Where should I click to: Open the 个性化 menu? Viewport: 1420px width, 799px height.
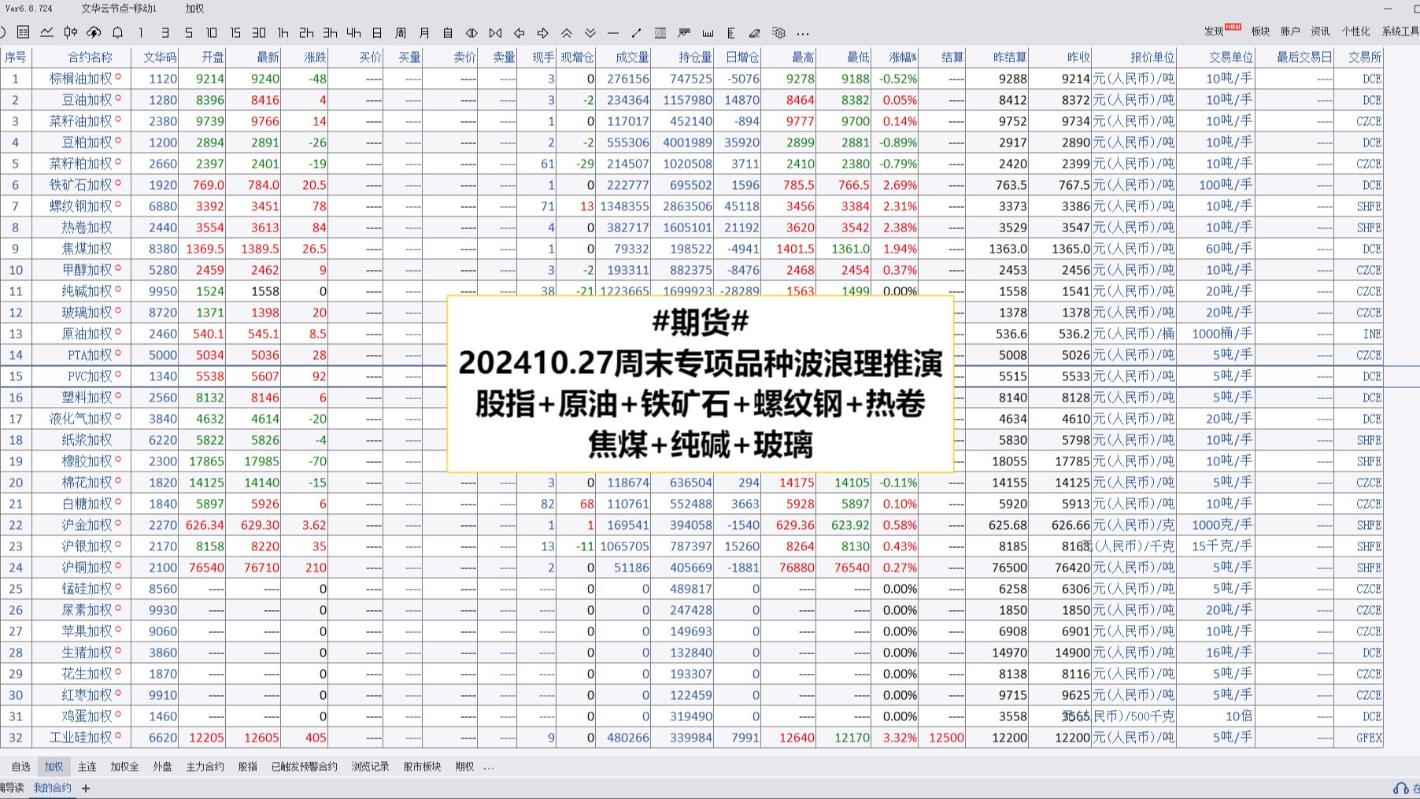pos(1355,31)
